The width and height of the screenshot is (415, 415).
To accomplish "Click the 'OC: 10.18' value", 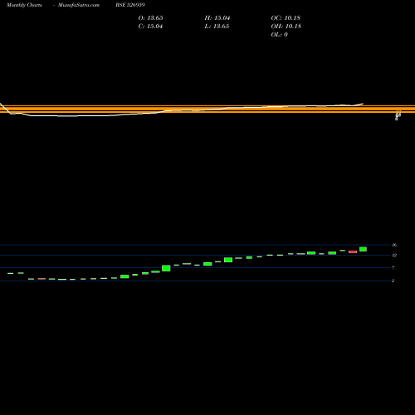I will click(286, 18).
